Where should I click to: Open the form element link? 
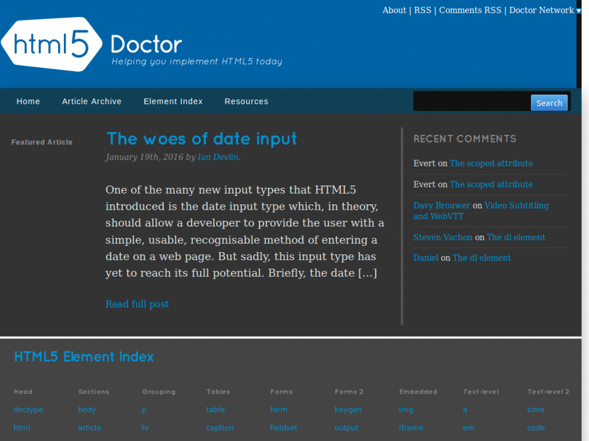tap(279, 409)
